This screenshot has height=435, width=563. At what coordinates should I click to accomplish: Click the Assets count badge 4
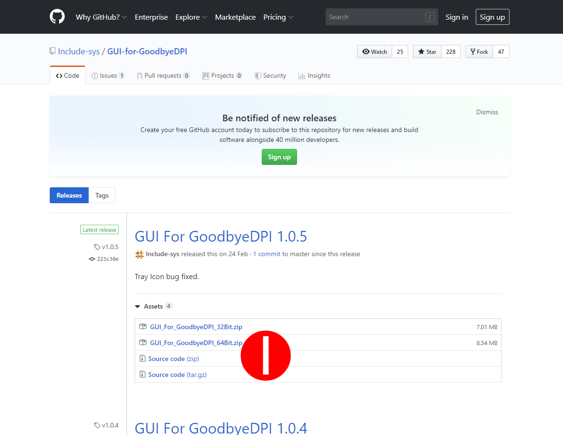168,306
